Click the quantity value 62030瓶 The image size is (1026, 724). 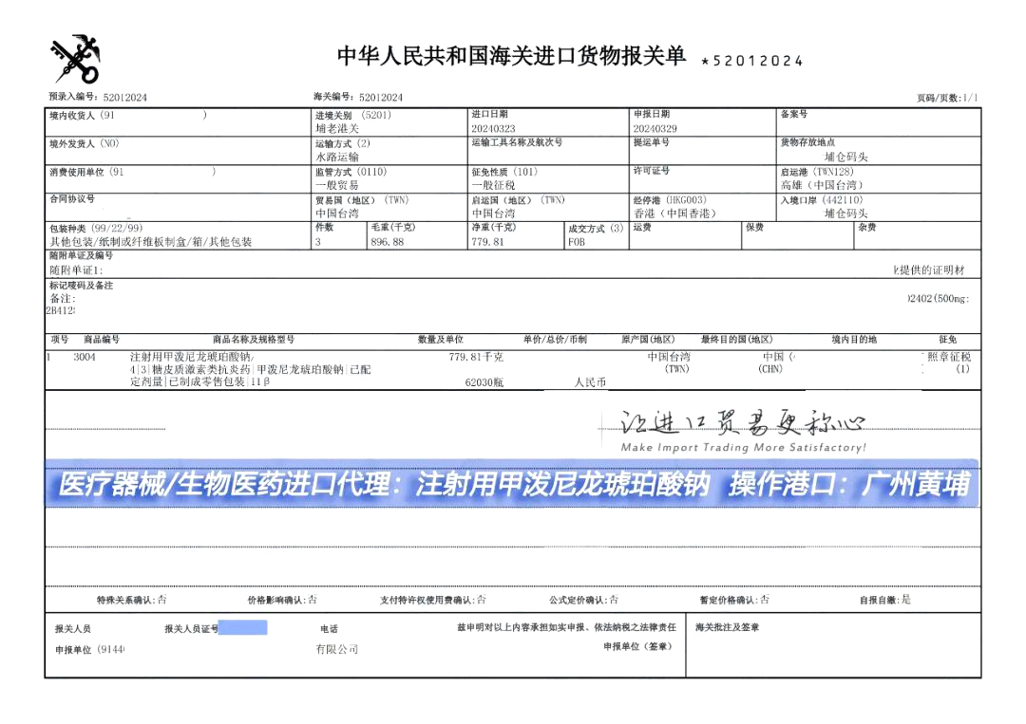pyautogui.click(x=484, y=382)
